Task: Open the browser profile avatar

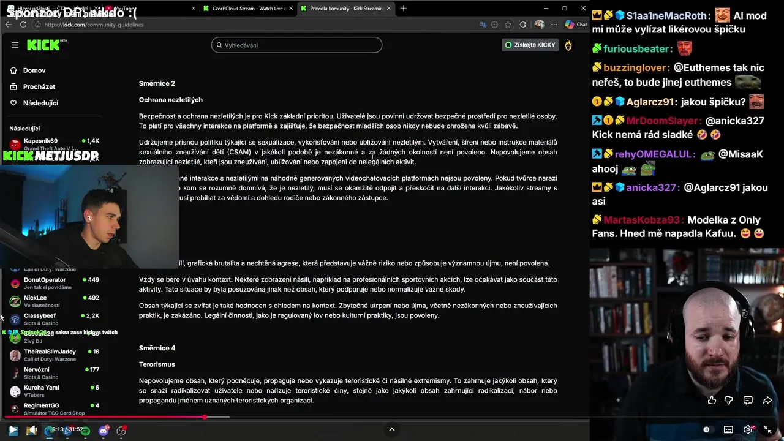Action: 539,24
